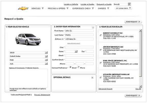This screenshot has width=147, height=103.
Task: Click the top Send Request button
Action: [133, 22]
